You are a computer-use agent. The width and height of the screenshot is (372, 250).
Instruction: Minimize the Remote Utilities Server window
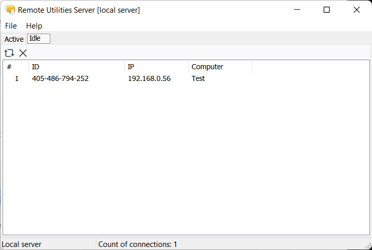(x=297, y=10)
